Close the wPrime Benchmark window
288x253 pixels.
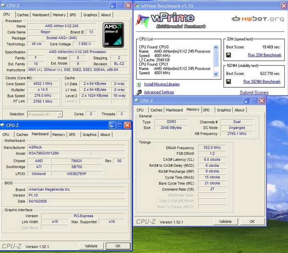point(284,6)
